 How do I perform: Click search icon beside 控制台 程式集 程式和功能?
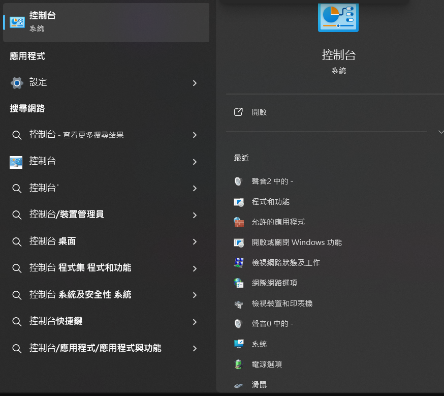tap(17, 268)
